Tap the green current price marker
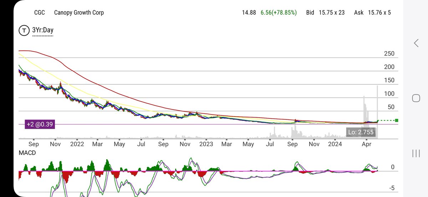This screenshot has height=197, width=428. pos(397,121)
